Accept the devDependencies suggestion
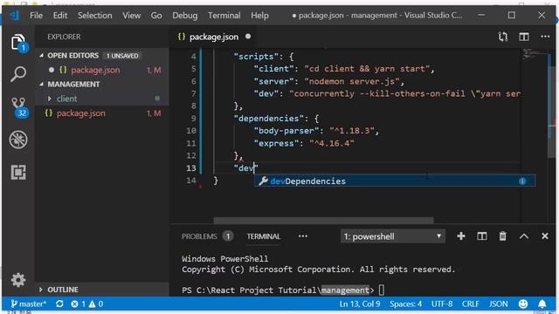The width and height of the screenshot is (559, 314). point(394,181)
